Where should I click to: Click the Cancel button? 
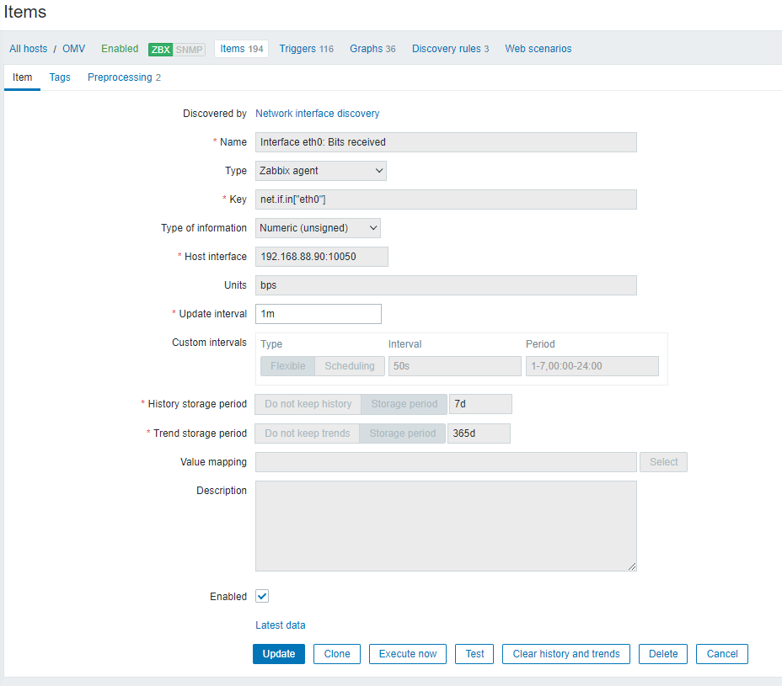coord(721,654)
